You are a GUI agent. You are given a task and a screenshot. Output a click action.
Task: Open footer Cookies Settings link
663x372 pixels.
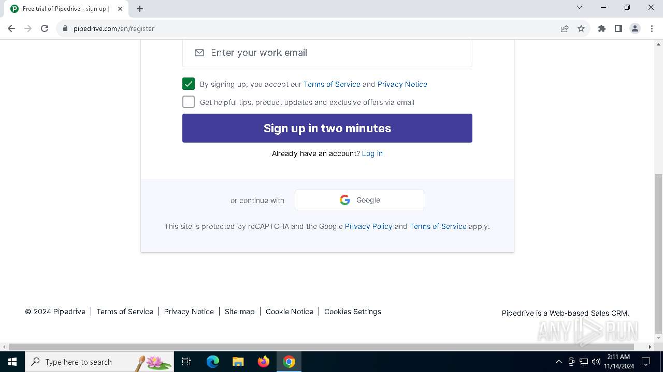click(353, 312)
